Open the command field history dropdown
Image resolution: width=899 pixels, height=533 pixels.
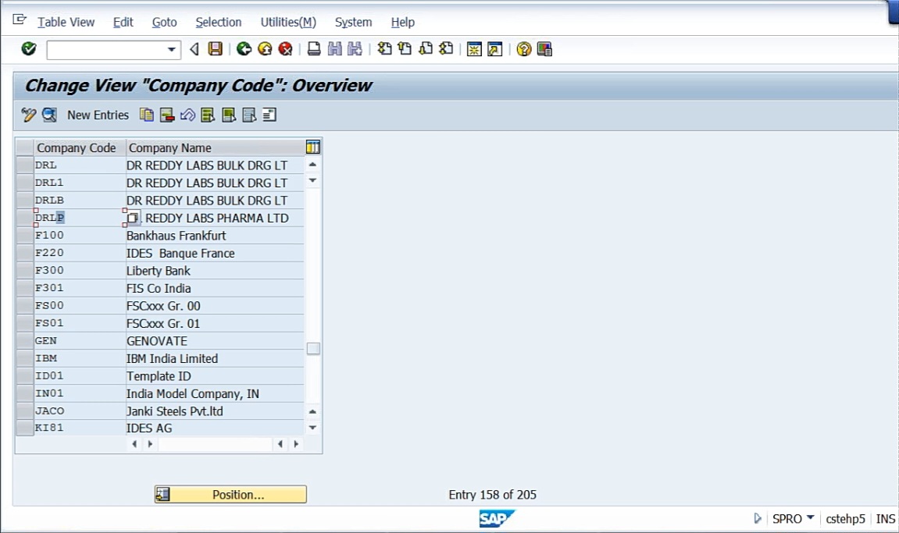(171, 50)
